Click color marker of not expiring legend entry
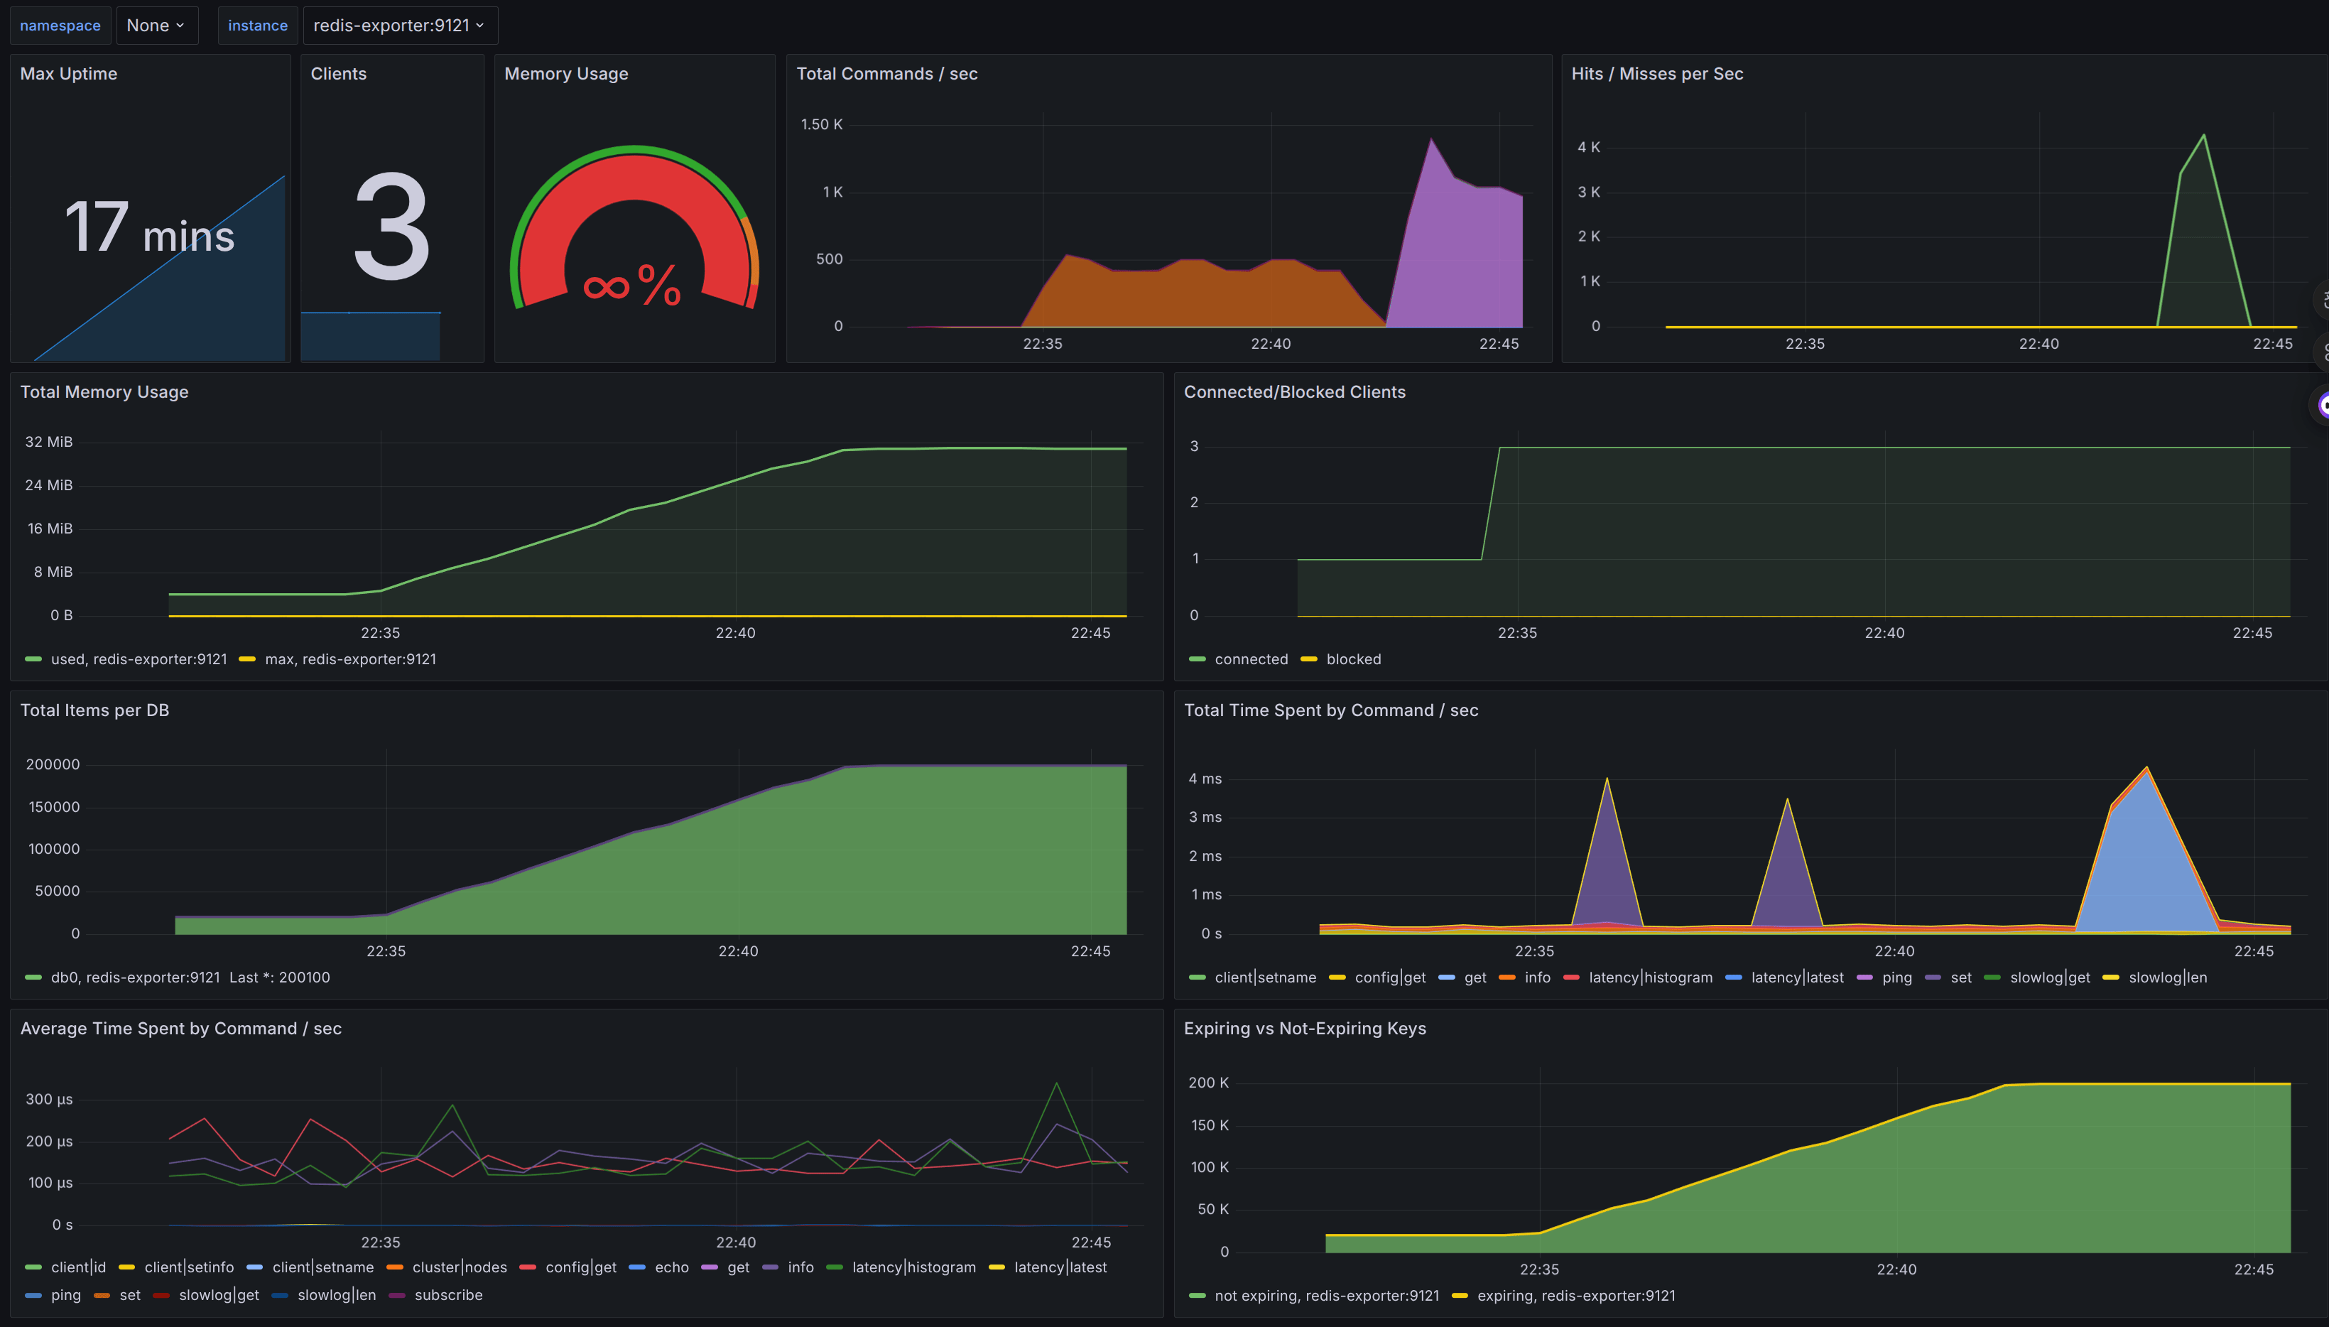 pyautogui.click(x=1198, y=1295)
